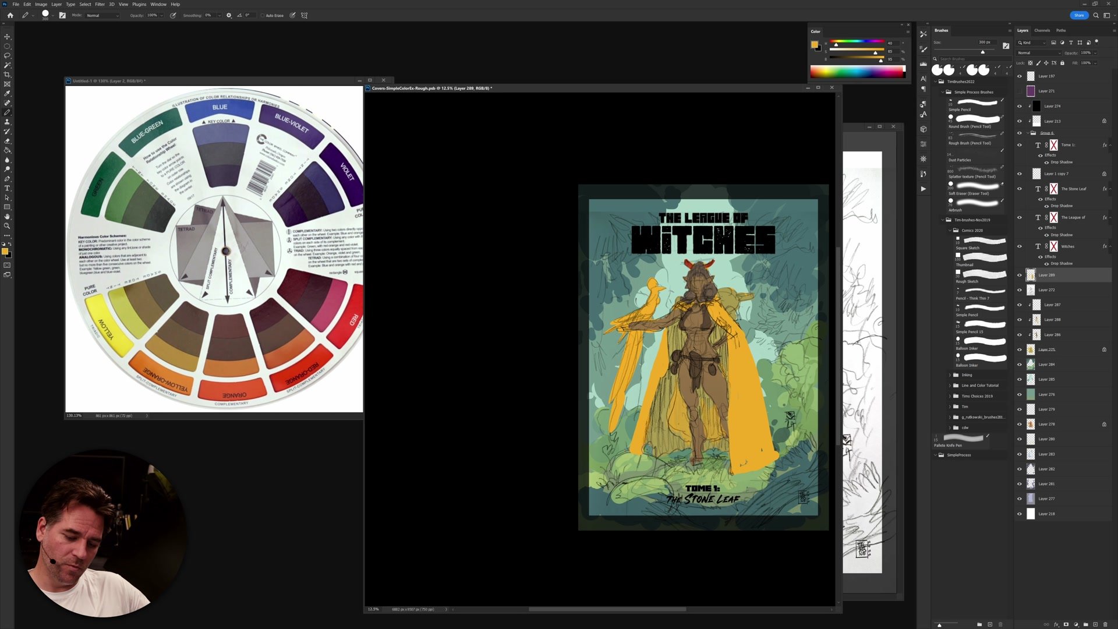The height and width of the screenshot is (629, 1118).
Task: Expand the Line and Color Tutorial folder
Action: (950, 386)
